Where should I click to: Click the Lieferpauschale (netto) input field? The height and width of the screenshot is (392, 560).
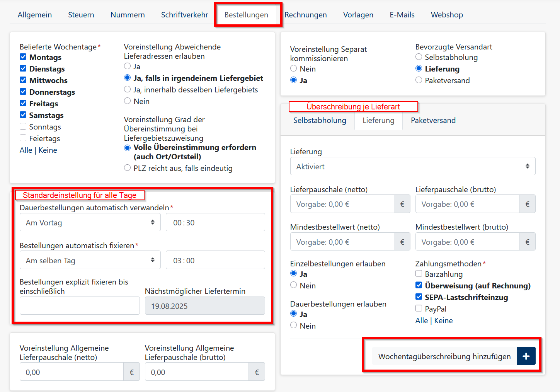pyautogui.click(x=342, y=204)
